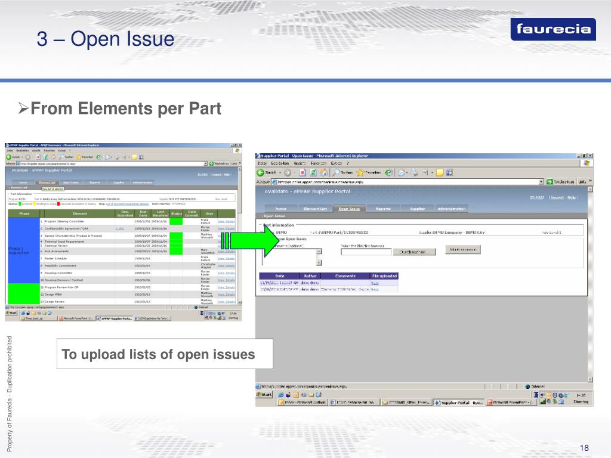Screen dimensions: 611x458
Task: Click Forward arrow in Open Issue window toolbar
Action: (x=288, y=172)
